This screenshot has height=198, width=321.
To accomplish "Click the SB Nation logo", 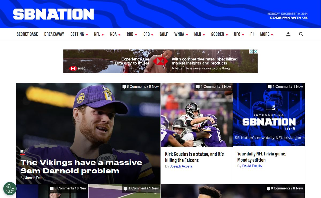I will point(53,14).
